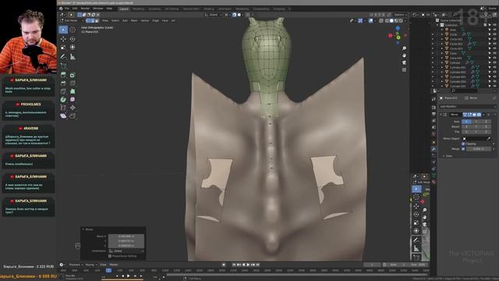The image size is (499, 281).
Task: Expand Cylinder.001 in the outliner
Action: tap(442, 68)
